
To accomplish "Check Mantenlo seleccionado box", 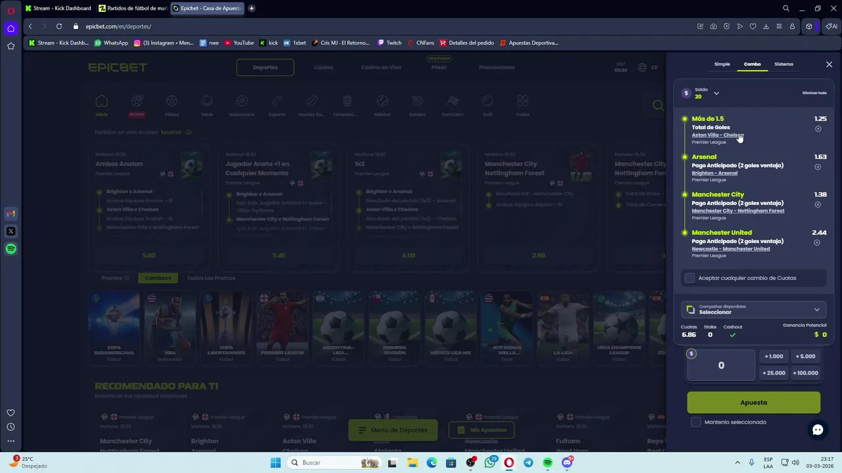I will (695, 422).
